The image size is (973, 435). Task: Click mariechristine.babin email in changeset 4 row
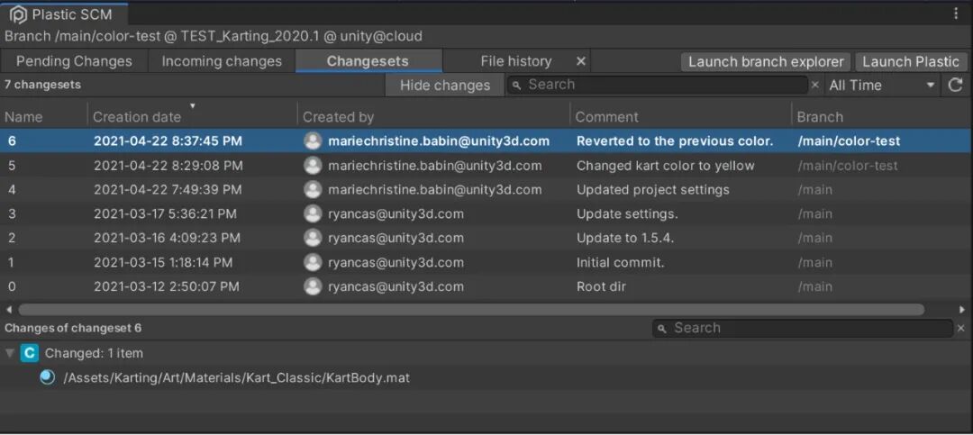[435, 190]
